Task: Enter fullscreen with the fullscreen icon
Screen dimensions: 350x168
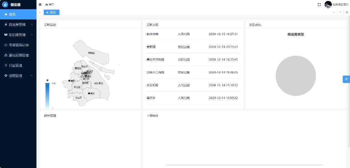Action: click(319, 4)
